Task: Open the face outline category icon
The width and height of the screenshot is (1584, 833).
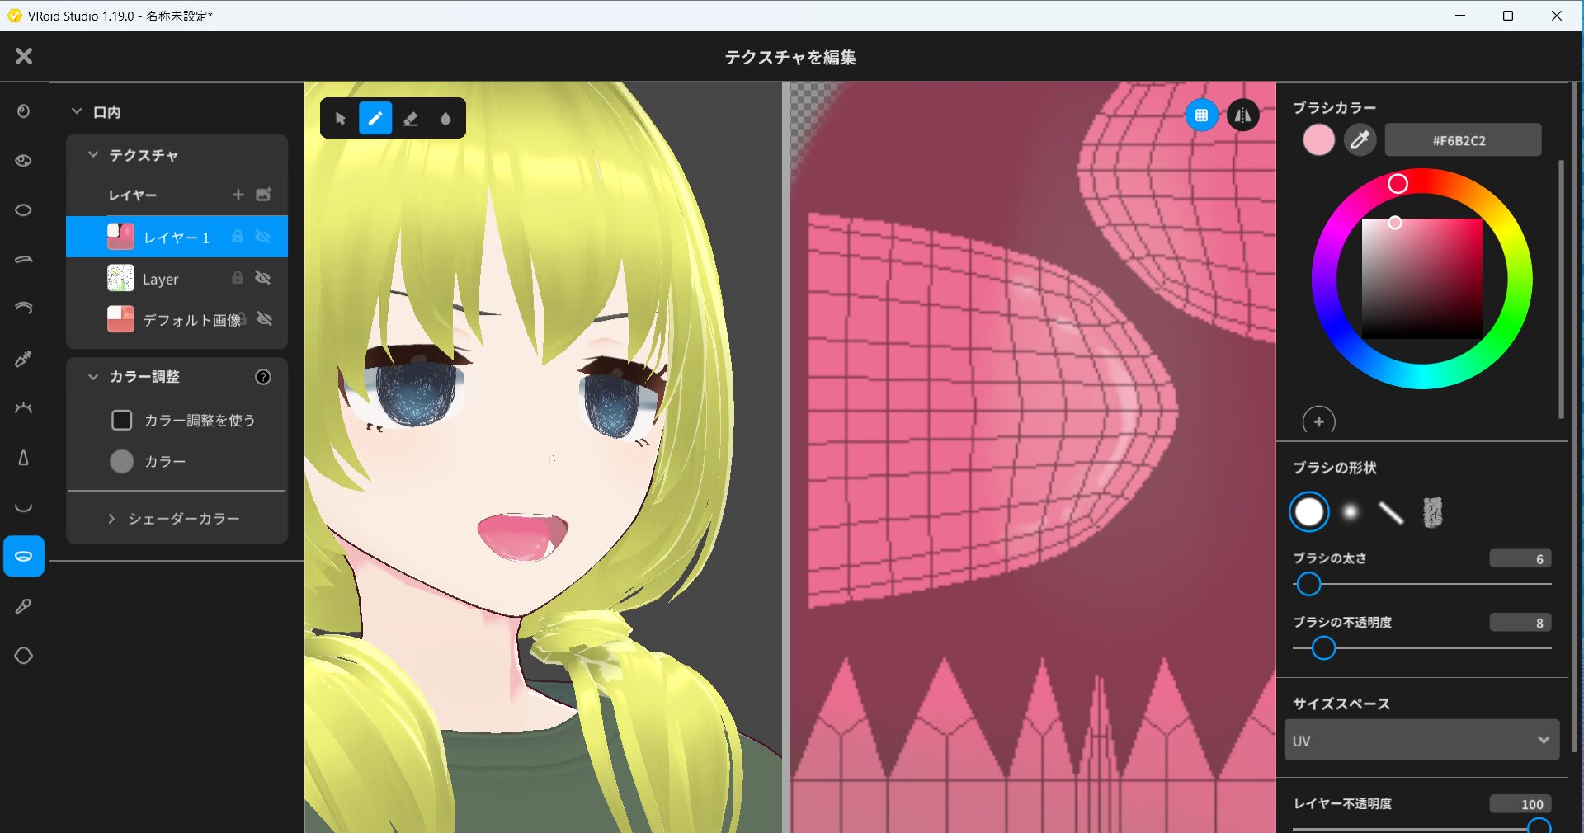Action: (x=24, y=656)
